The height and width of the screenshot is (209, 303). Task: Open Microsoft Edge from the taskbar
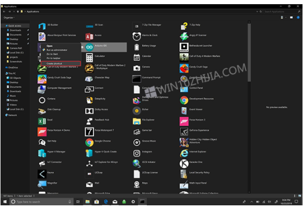click(x=106, y=202)
